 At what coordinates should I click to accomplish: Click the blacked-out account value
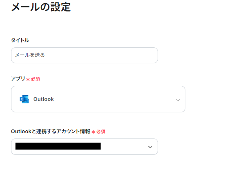coord(58,146)
